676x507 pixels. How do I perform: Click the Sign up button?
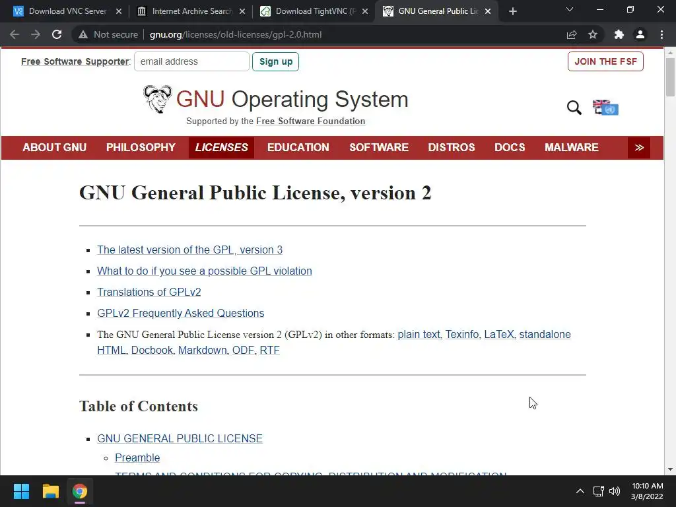275,61
